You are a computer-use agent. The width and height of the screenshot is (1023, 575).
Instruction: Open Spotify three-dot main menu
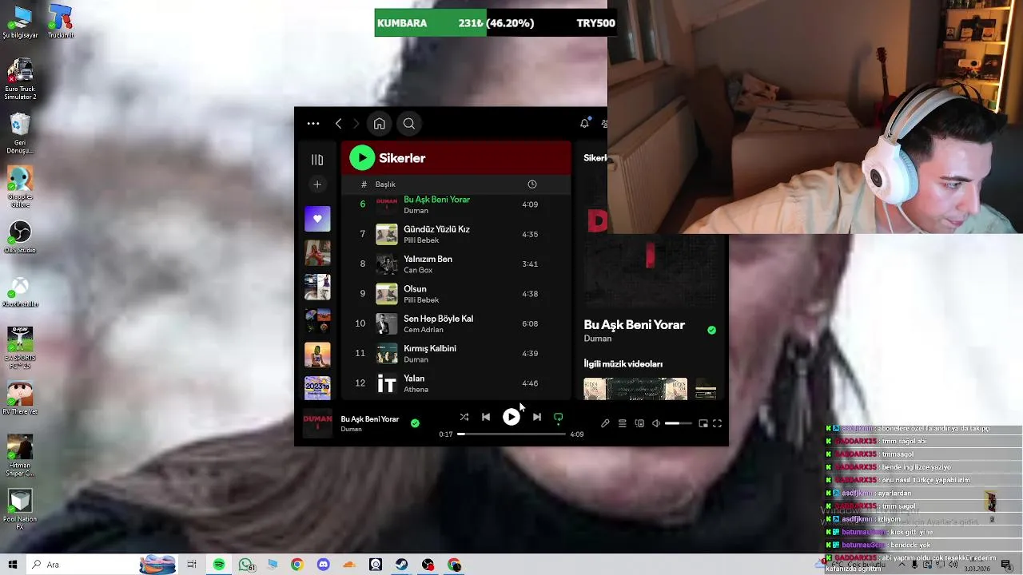point(313,124)
